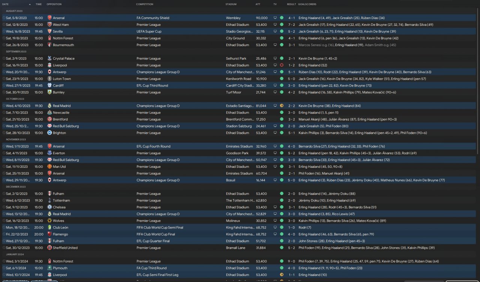Click the Luton Town club badge
The width and height of the screenshot is (480, 282).
click(49, 79)
